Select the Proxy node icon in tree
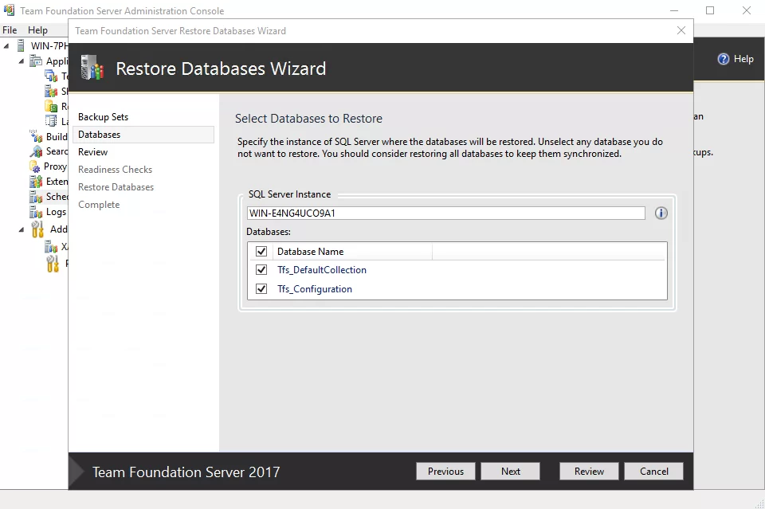This screenshot has height=509, width=765. [x=36, y=167]
